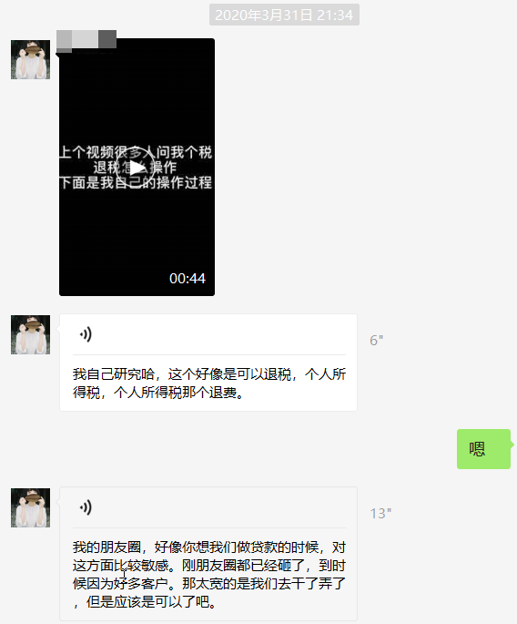
Task: Open sender avatar beside the 13-second voice message
Action: tap(30, 507)
